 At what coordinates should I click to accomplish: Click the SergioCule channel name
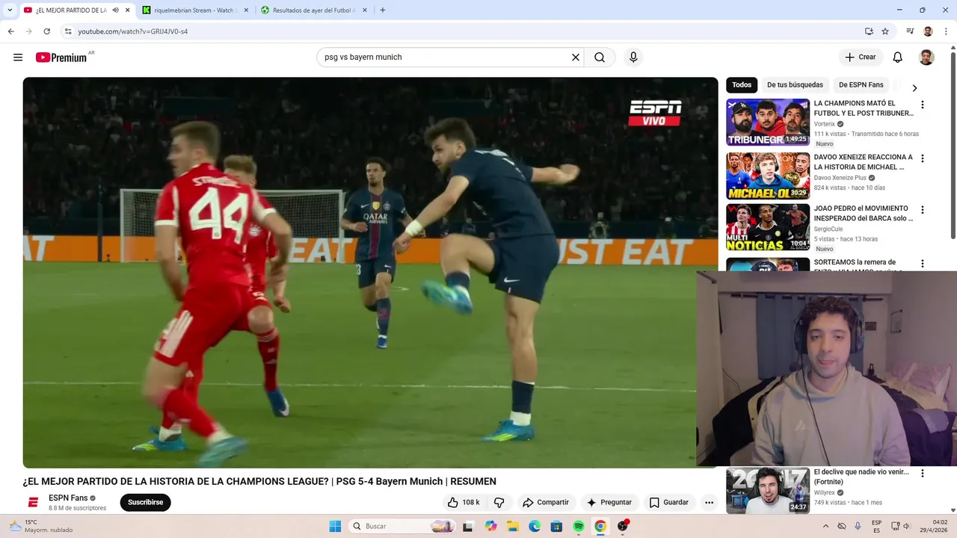pyautogui.click(x=828, y=229)
